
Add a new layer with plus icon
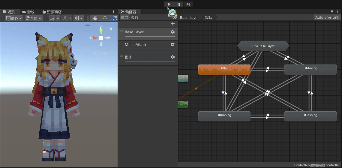pyautogui.click(x=173, y=24)
